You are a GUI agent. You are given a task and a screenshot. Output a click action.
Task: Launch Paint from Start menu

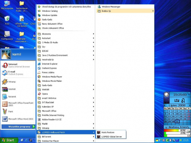click(x=18, y=112)
